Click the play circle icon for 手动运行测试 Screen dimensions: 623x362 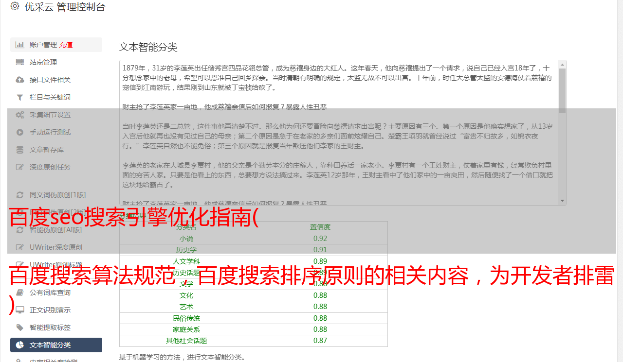tap(20, 132)
